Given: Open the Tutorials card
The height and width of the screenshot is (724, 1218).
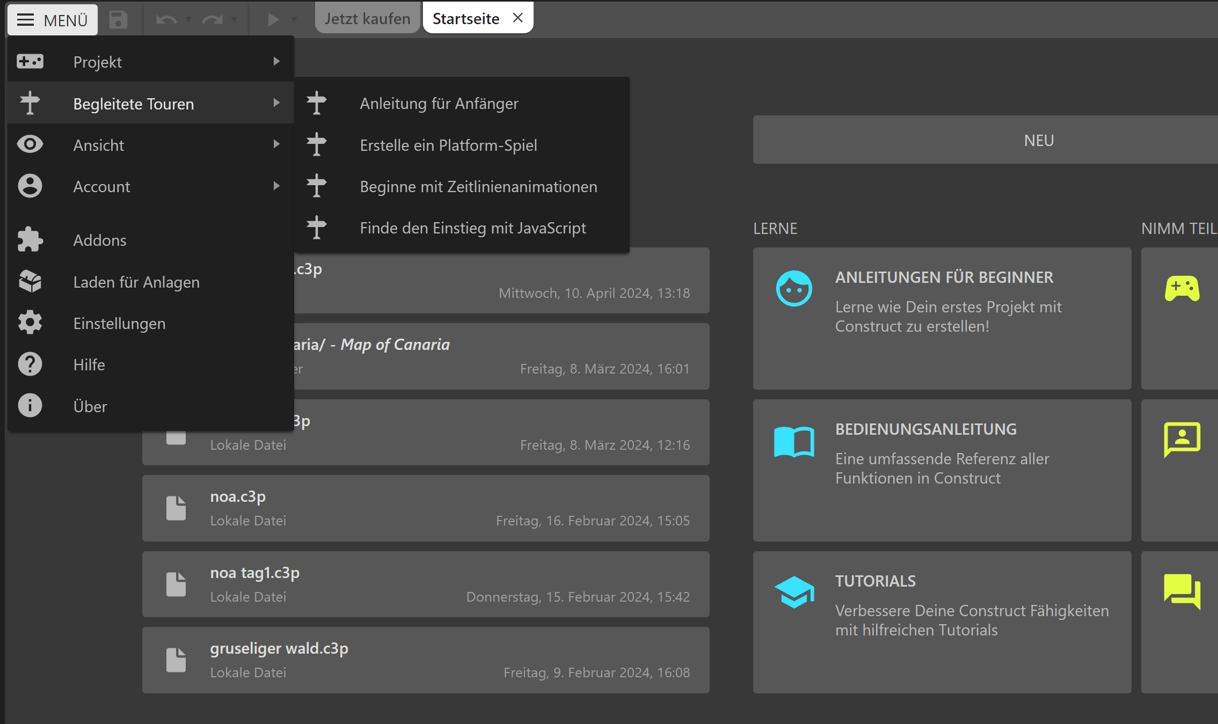Looking at the screenshot, I should pyautogui.click(x=942, y=622).
